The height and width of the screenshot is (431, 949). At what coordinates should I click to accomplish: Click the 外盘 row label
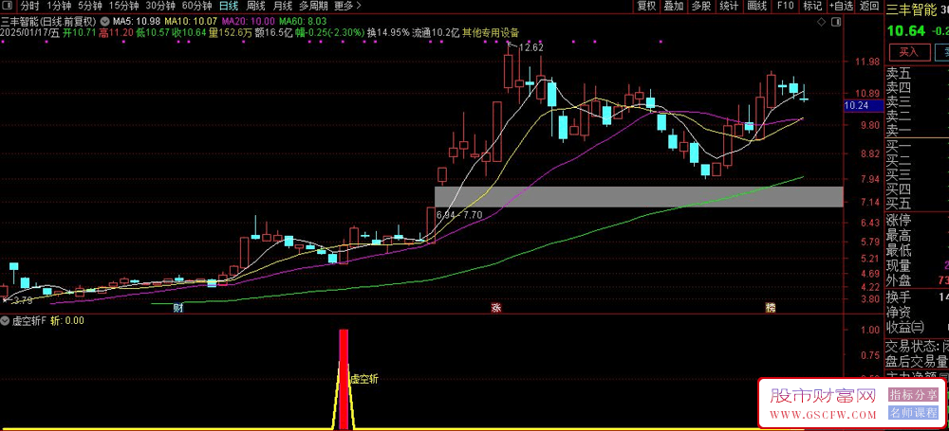[899, 281]
